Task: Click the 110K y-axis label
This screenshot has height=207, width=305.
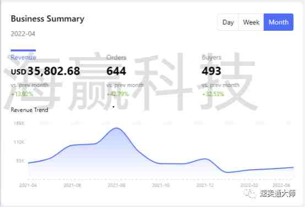Action: click(x=19, y=142)
